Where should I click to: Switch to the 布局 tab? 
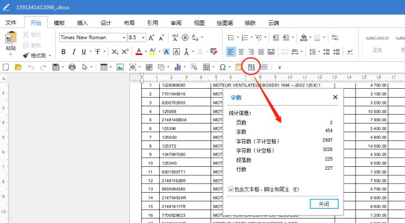coord(129,22)
